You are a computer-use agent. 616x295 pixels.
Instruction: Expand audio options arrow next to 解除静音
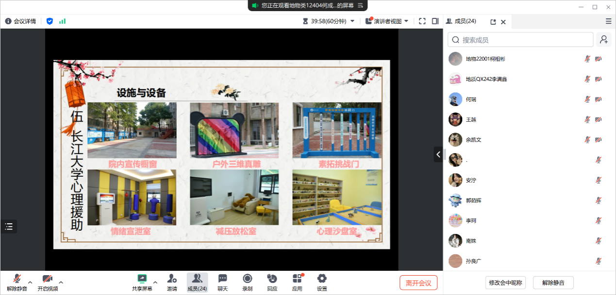30,282
